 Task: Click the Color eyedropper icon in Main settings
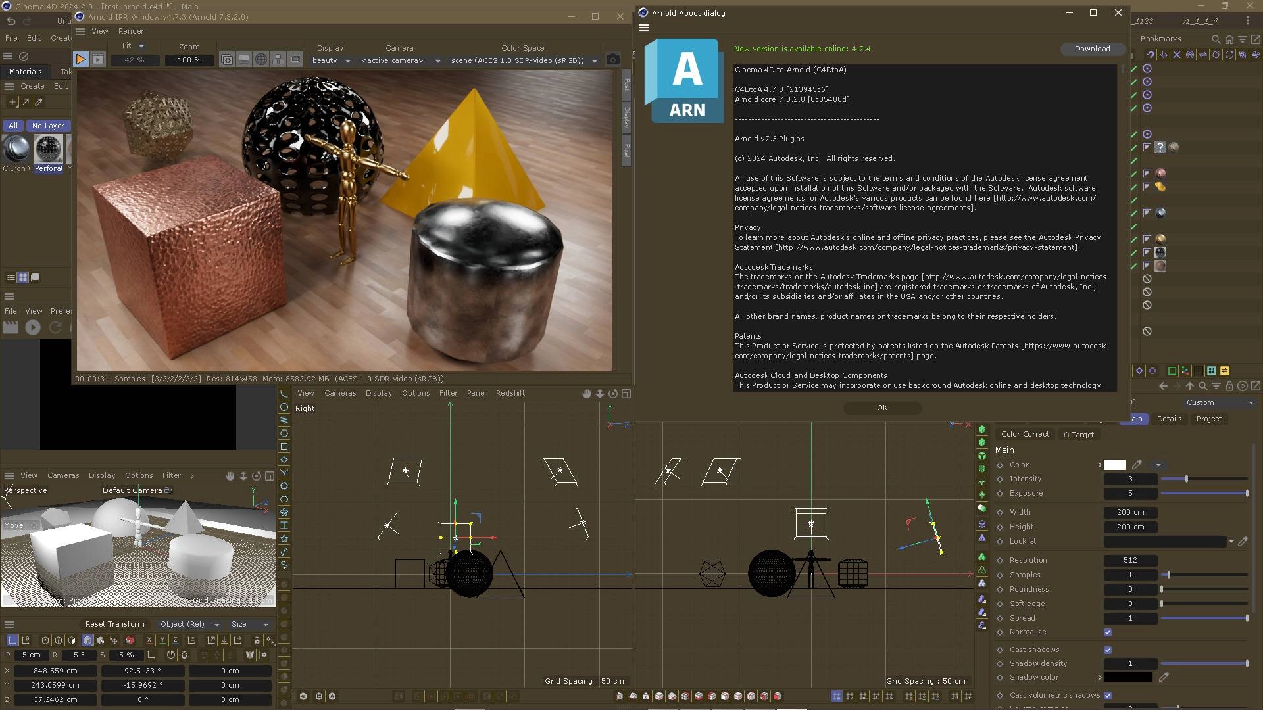click(x=1137, y=465)
